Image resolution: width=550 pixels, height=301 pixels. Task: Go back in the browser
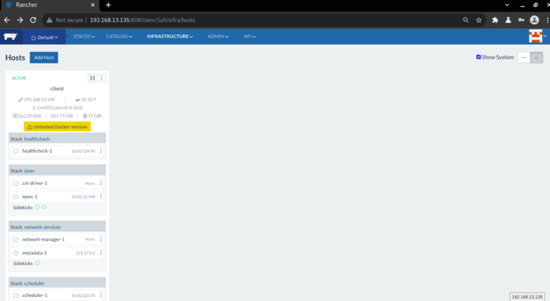[x=7, y=20]
